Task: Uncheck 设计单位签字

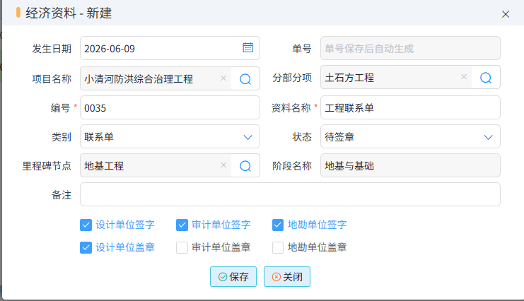Action: pos(86,225)
